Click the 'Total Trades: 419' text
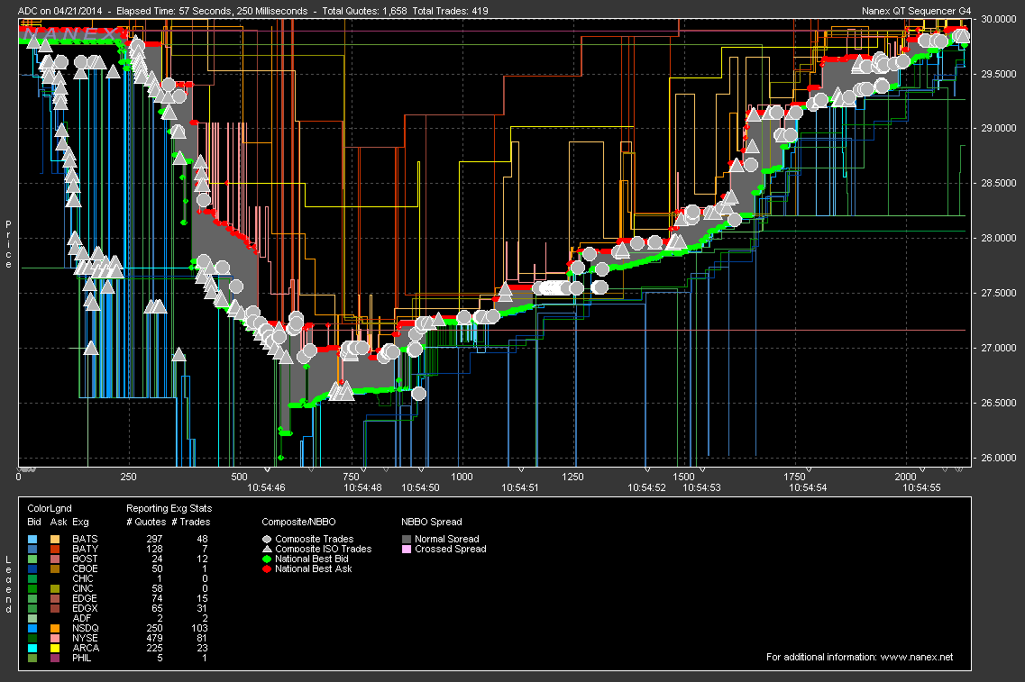The width and height of the screenshot is (1025, 682). [451, 11]
